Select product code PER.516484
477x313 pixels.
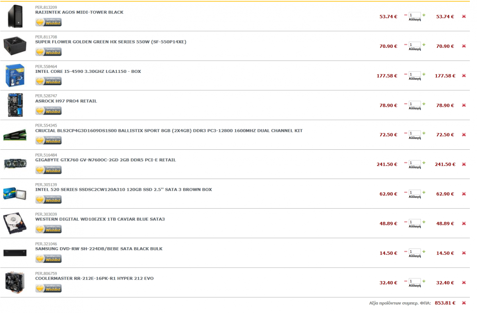[x=46, y=155]
